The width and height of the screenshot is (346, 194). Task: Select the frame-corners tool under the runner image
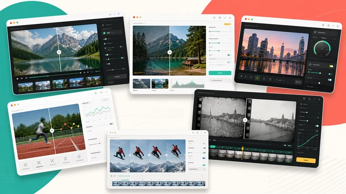pos(52,161)
